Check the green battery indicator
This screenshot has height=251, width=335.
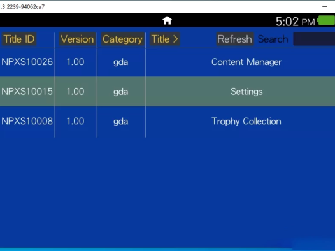point(326,20)
